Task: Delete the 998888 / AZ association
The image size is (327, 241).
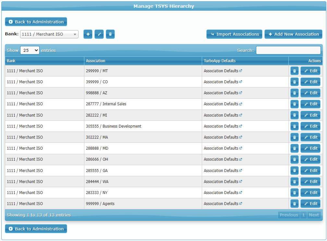Action: pos(295,93)
